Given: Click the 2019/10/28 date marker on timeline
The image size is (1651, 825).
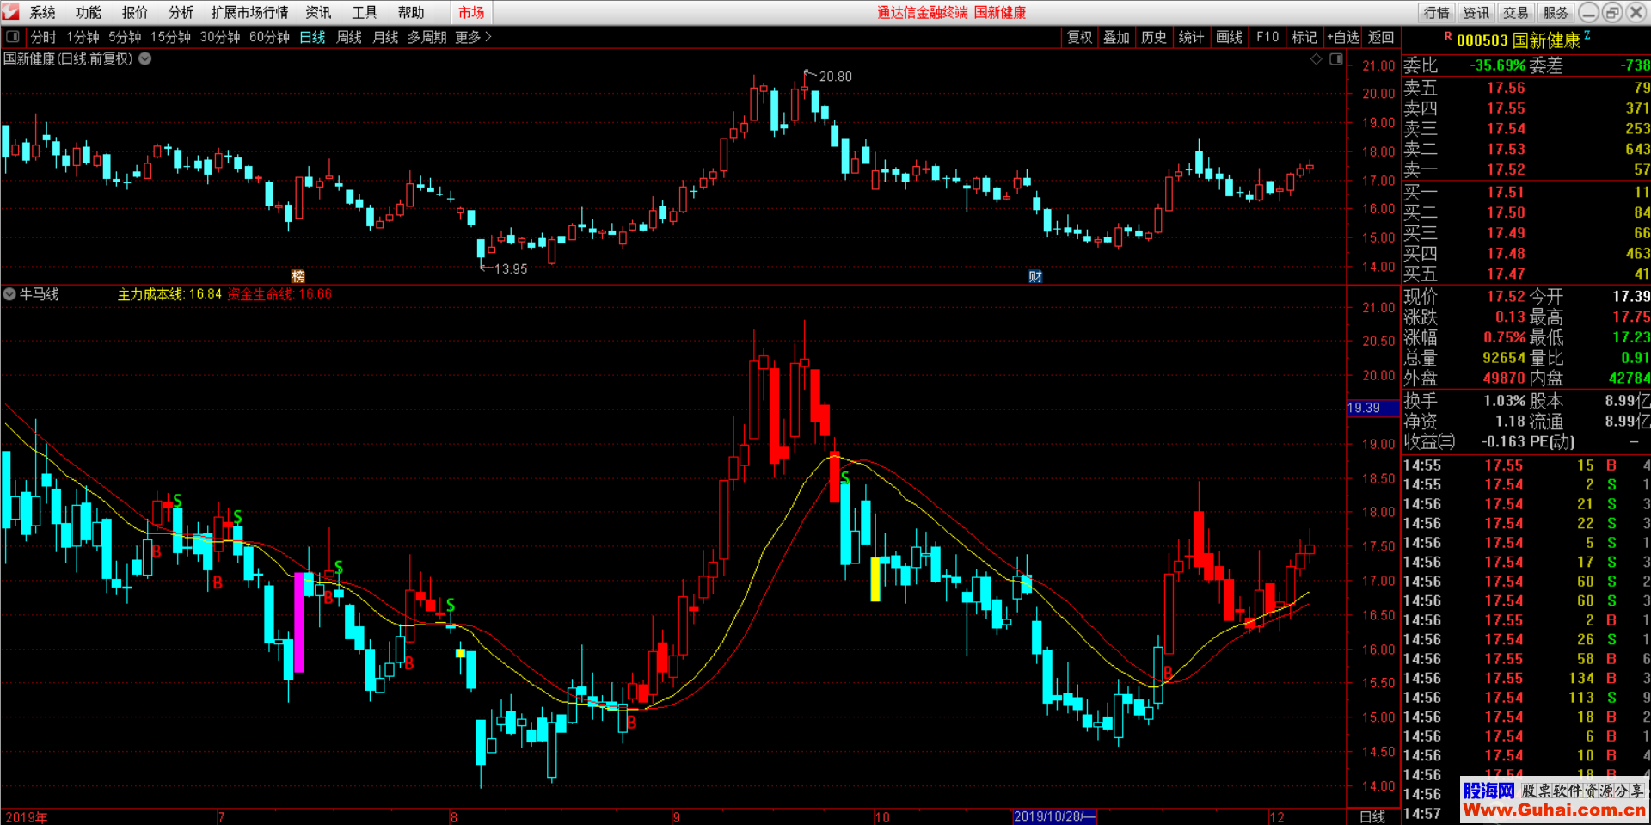Looking at the screenshot, I should coord(1054,816).
